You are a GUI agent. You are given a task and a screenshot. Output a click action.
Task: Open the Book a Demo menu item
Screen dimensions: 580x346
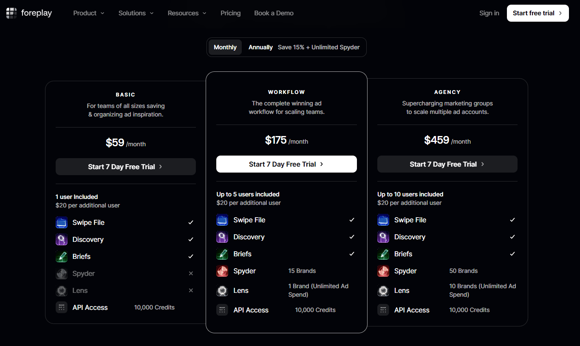tap(274, 13)
